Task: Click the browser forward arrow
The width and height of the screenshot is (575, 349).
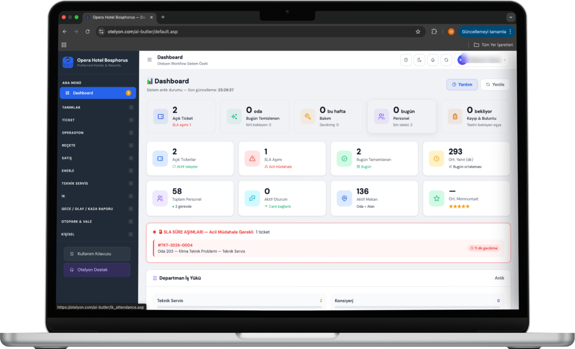Action: 76,32
